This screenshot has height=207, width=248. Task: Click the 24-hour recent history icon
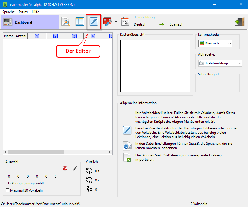coord(89,171)
